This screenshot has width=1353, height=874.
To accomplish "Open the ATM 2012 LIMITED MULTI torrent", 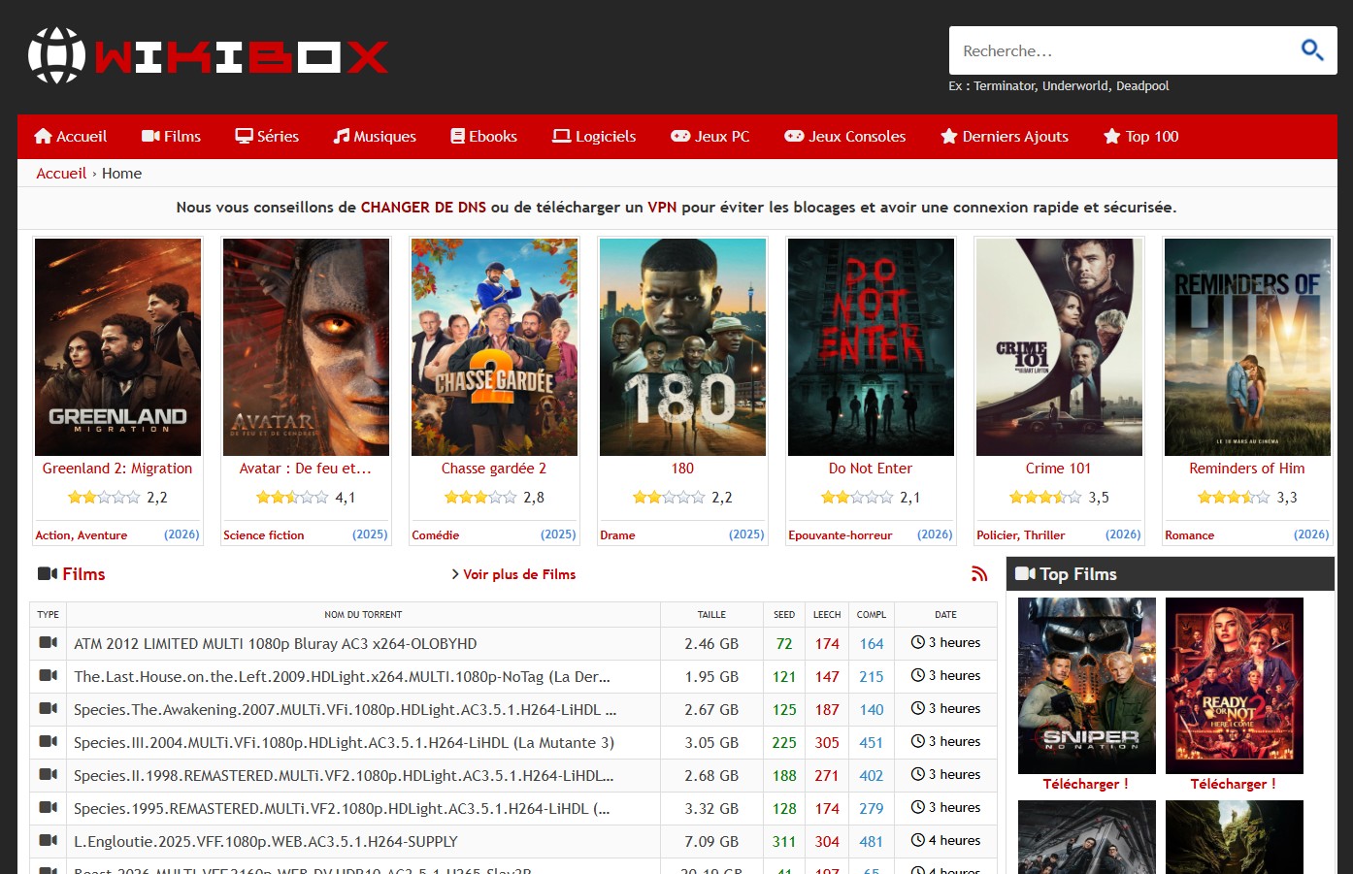I will [x=276, y=644].
